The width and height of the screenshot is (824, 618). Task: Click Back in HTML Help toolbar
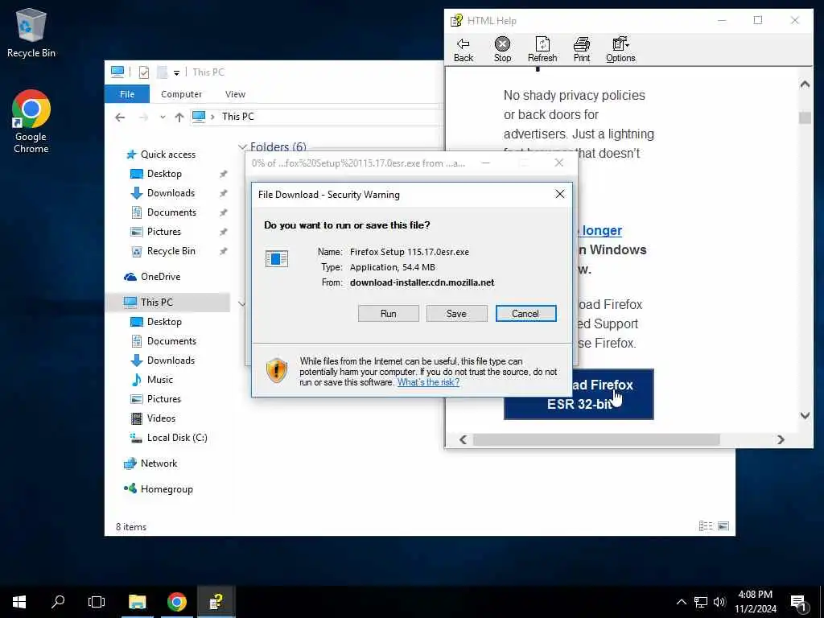[x=463, y=50]
